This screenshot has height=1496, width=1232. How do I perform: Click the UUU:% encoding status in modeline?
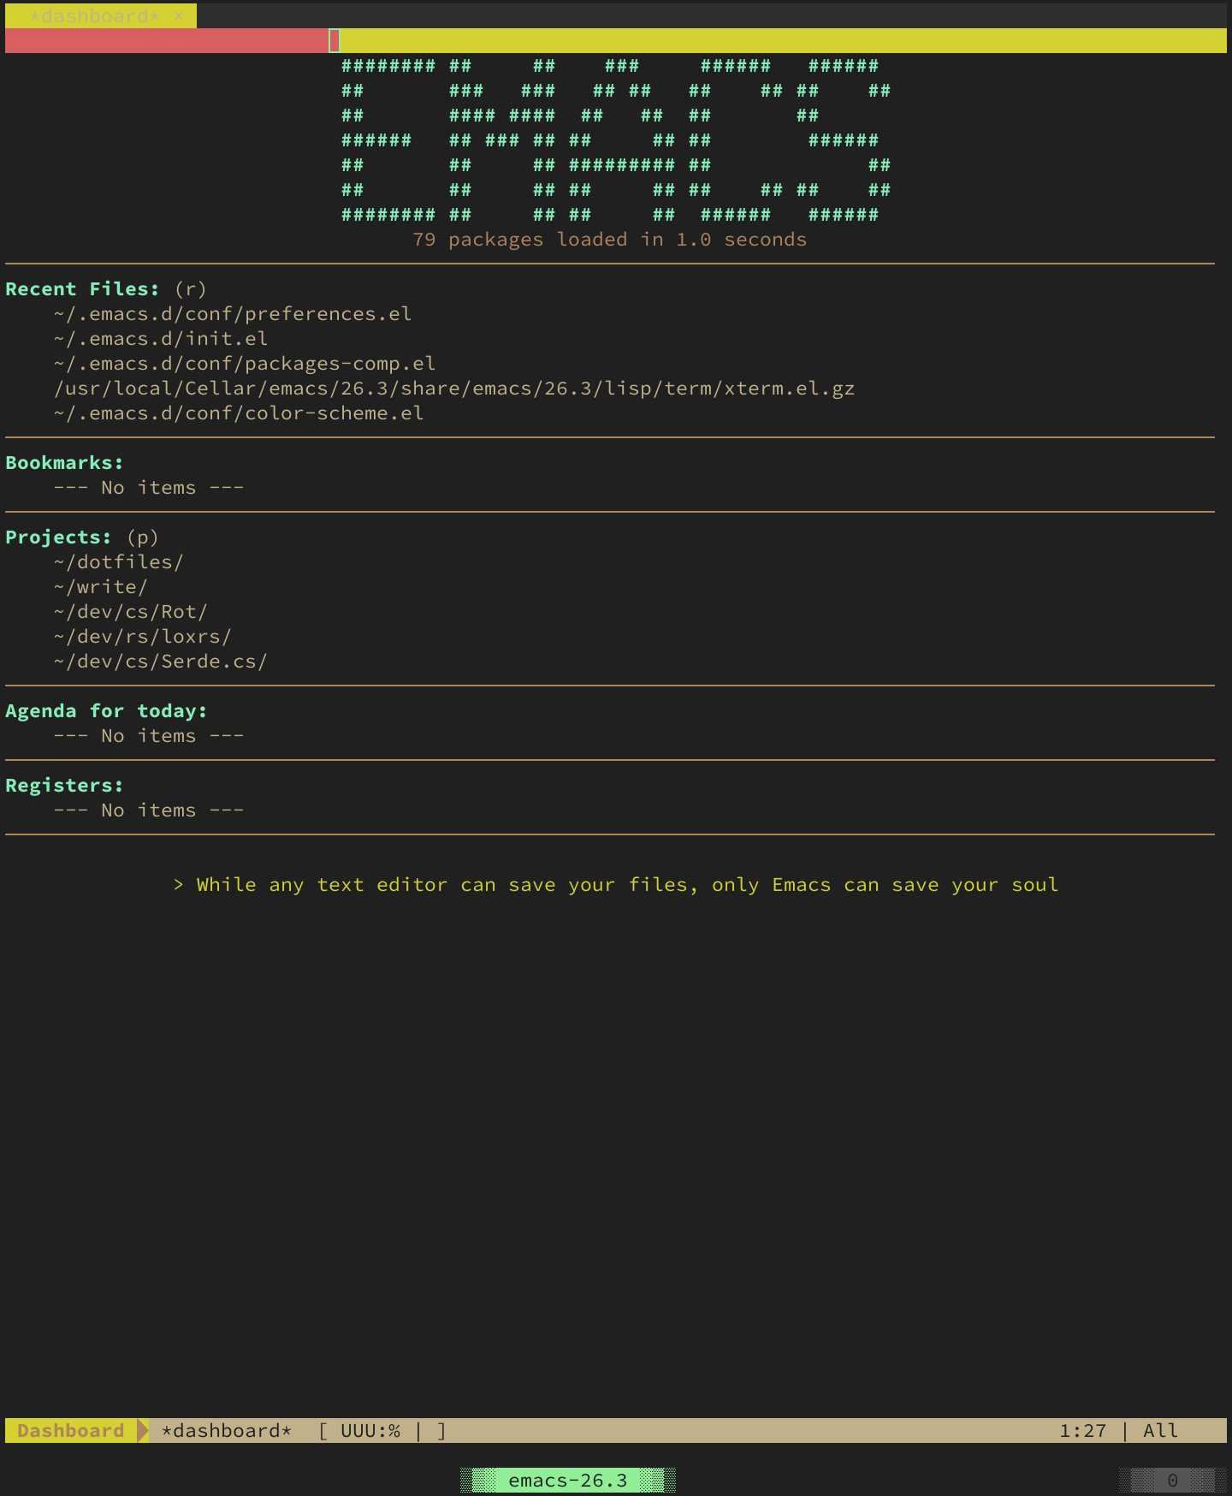[370, 1431]
